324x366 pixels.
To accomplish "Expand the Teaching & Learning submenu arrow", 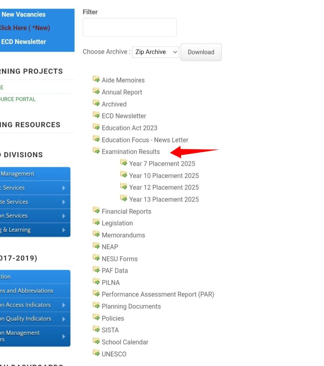I will [64, 230].
